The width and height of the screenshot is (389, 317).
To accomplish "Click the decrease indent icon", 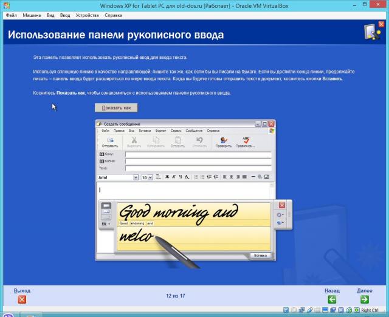I will pos(209,177).
